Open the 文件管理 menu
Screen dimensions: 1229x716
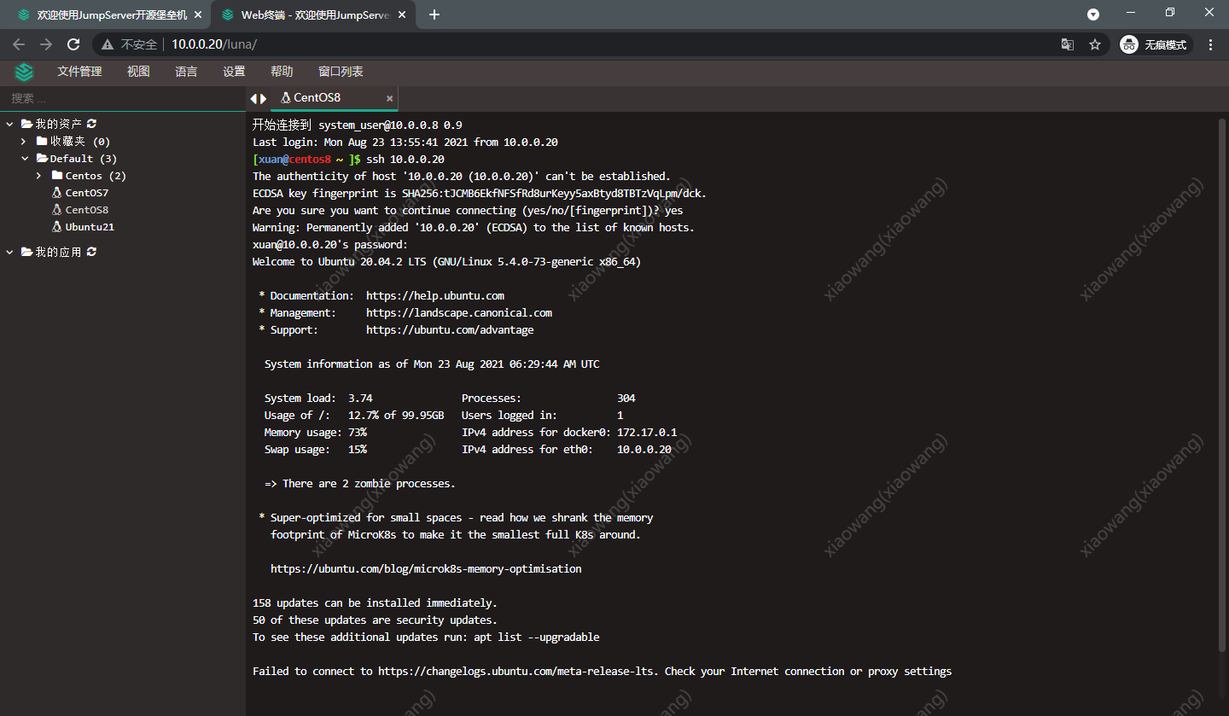[79, 72]
